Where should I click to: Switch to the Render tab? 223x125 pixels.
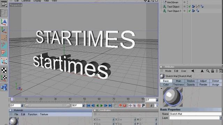[x=203, y=85]
